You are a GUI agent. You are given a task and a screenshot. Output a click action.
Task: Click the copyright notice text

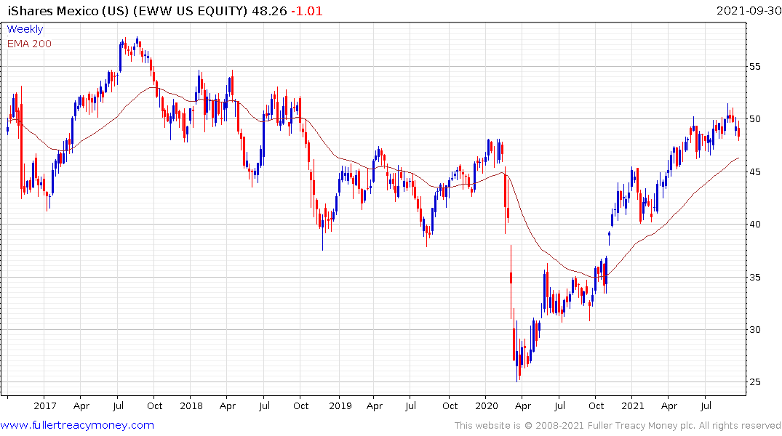pos(618,426)
